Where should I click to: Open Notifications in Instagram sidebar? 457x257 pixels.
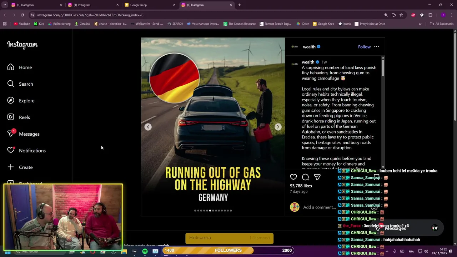click(27, 151)
